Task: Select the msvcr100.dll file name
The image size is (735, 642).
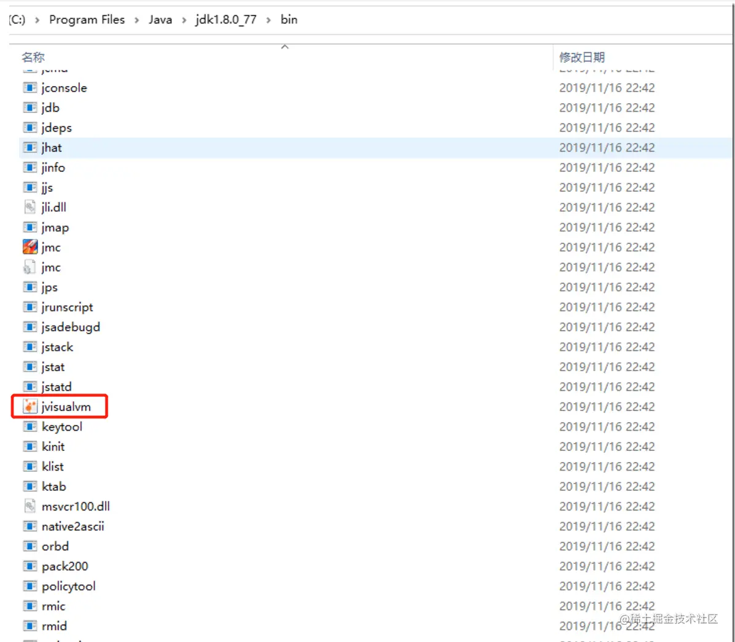Action: (x=76, y=506)
